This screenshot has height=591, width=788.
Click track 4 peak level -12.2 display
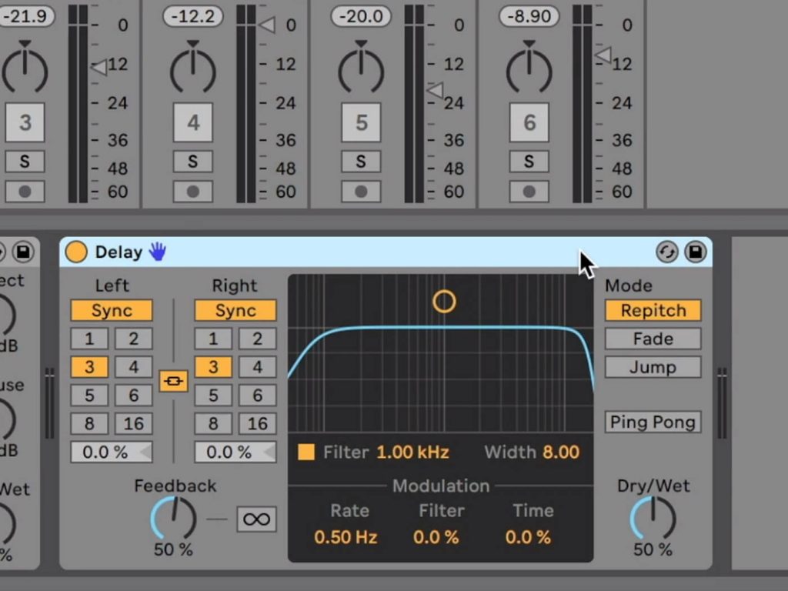click(x=193, y=16)
